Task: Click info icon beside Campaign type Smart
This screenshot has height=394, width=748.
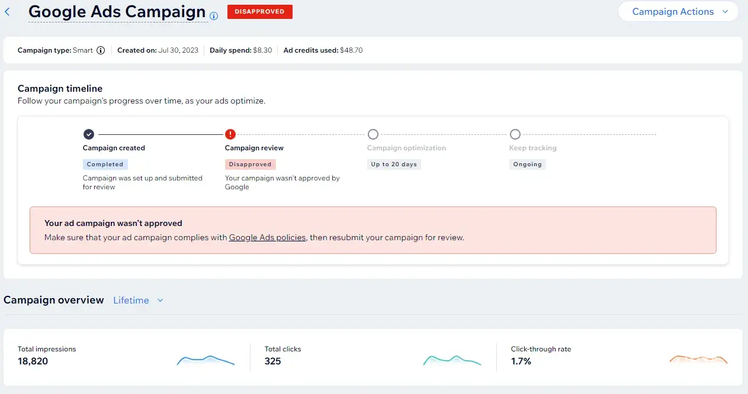Action: pos(101,50)
